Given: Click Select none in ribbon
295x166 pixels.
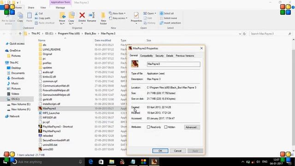Looking at the screenshot, I should point(168,18).
